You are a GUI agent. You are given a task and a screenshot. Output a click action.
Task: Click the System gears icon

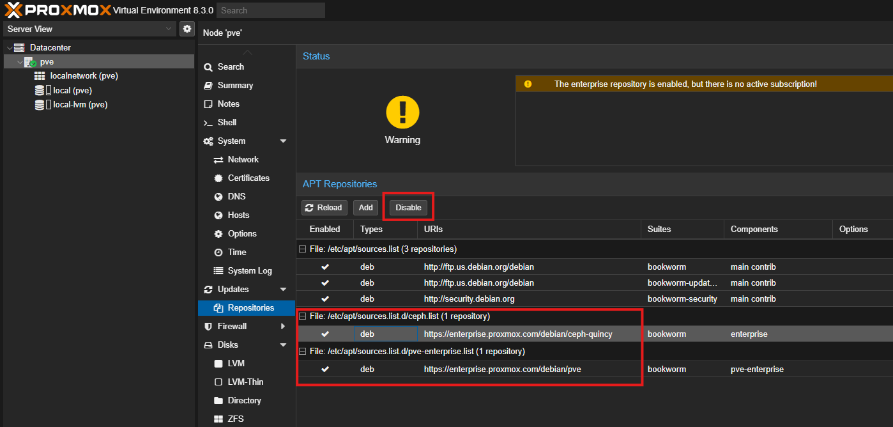pos(208,141)
